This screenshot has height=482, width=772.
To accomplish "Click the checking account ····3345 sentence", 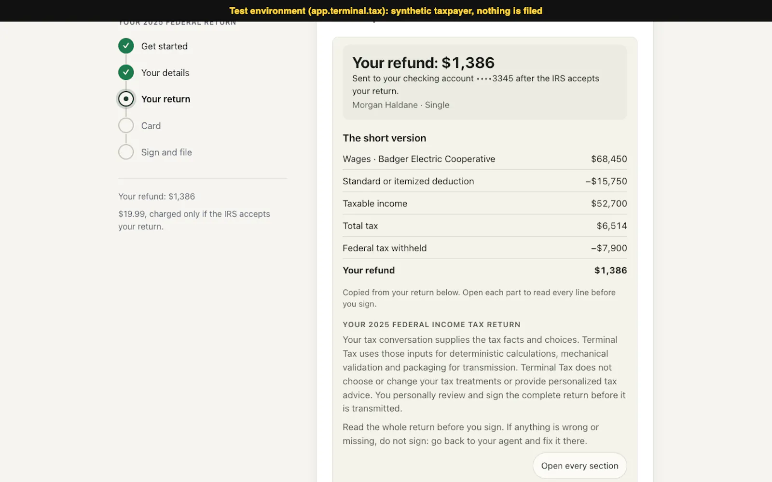I will click(476, 84).
